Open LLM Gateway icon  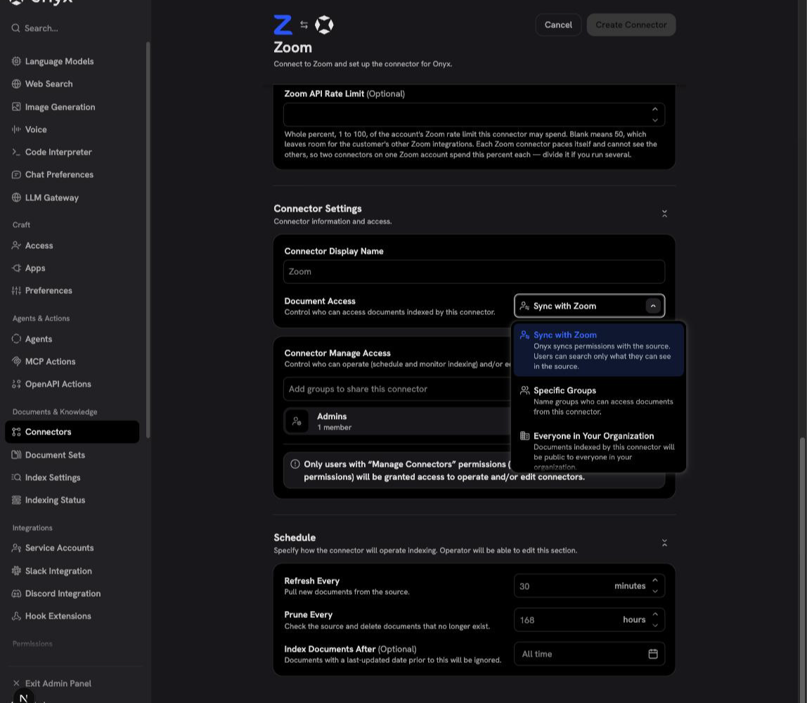point(16,198)
